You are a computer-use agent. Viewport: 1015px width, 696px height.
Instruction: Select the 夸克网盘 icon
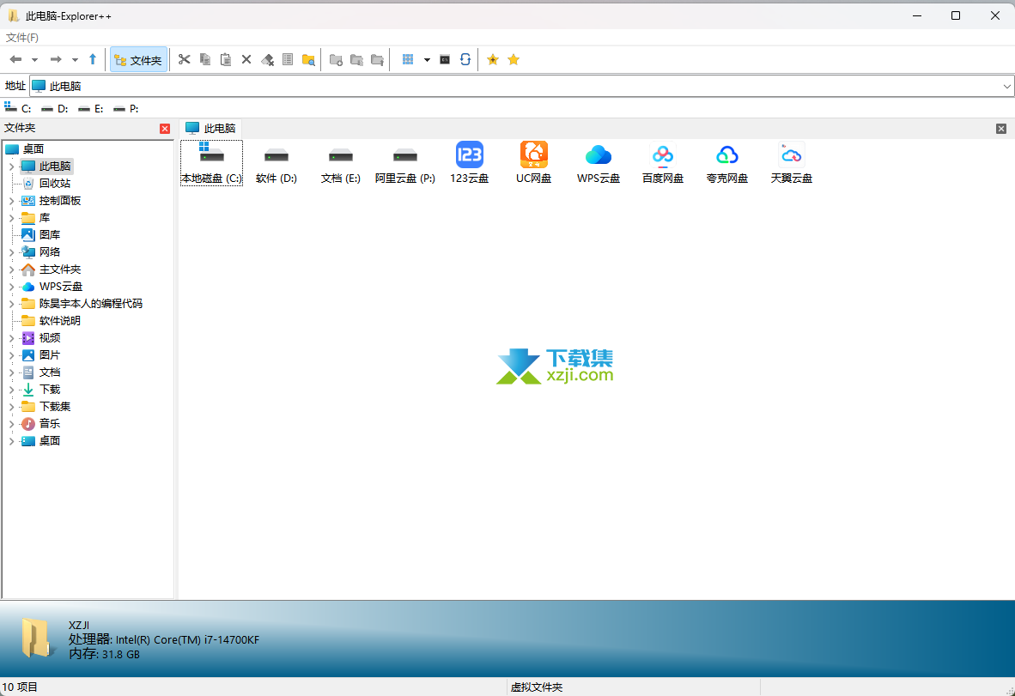coord(727,163)
